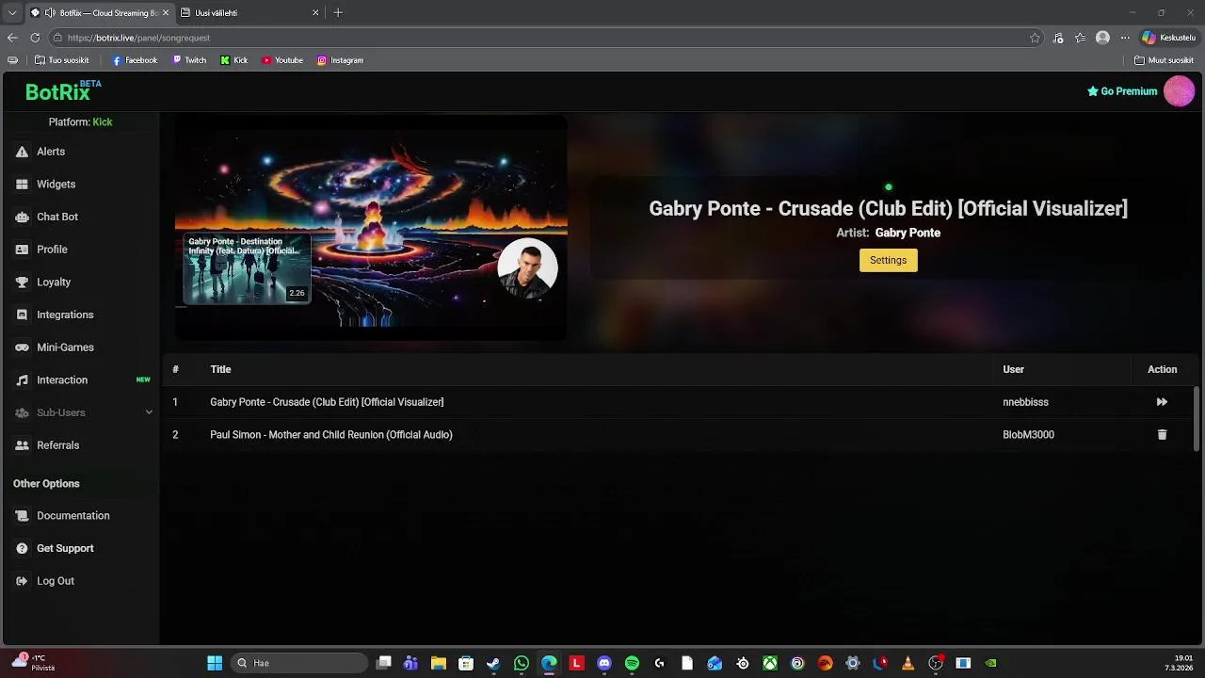The width and height of the screenshot is (1205, 678).
Task: Open the Kick bookmark
Action: click(234, 60)
